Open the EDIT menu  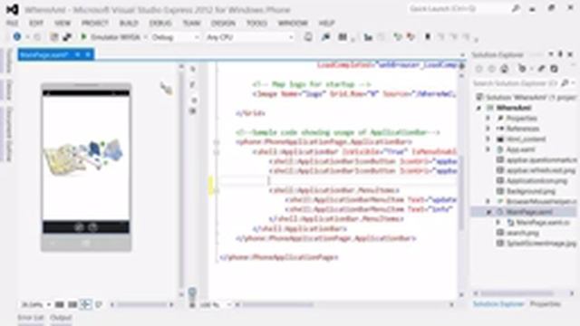[x=36, y=23]
